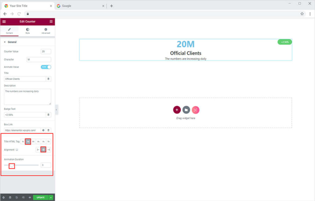
Task: Switch to the Style tab
Action: pos(28,31)
